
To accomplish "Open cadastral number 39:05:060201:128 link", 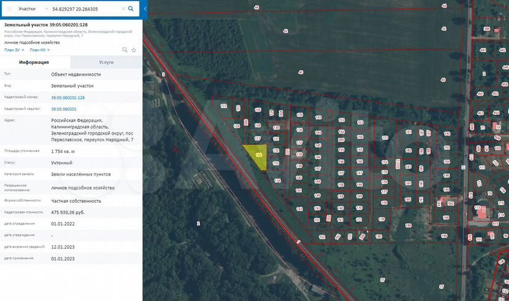I will point(68,98).
